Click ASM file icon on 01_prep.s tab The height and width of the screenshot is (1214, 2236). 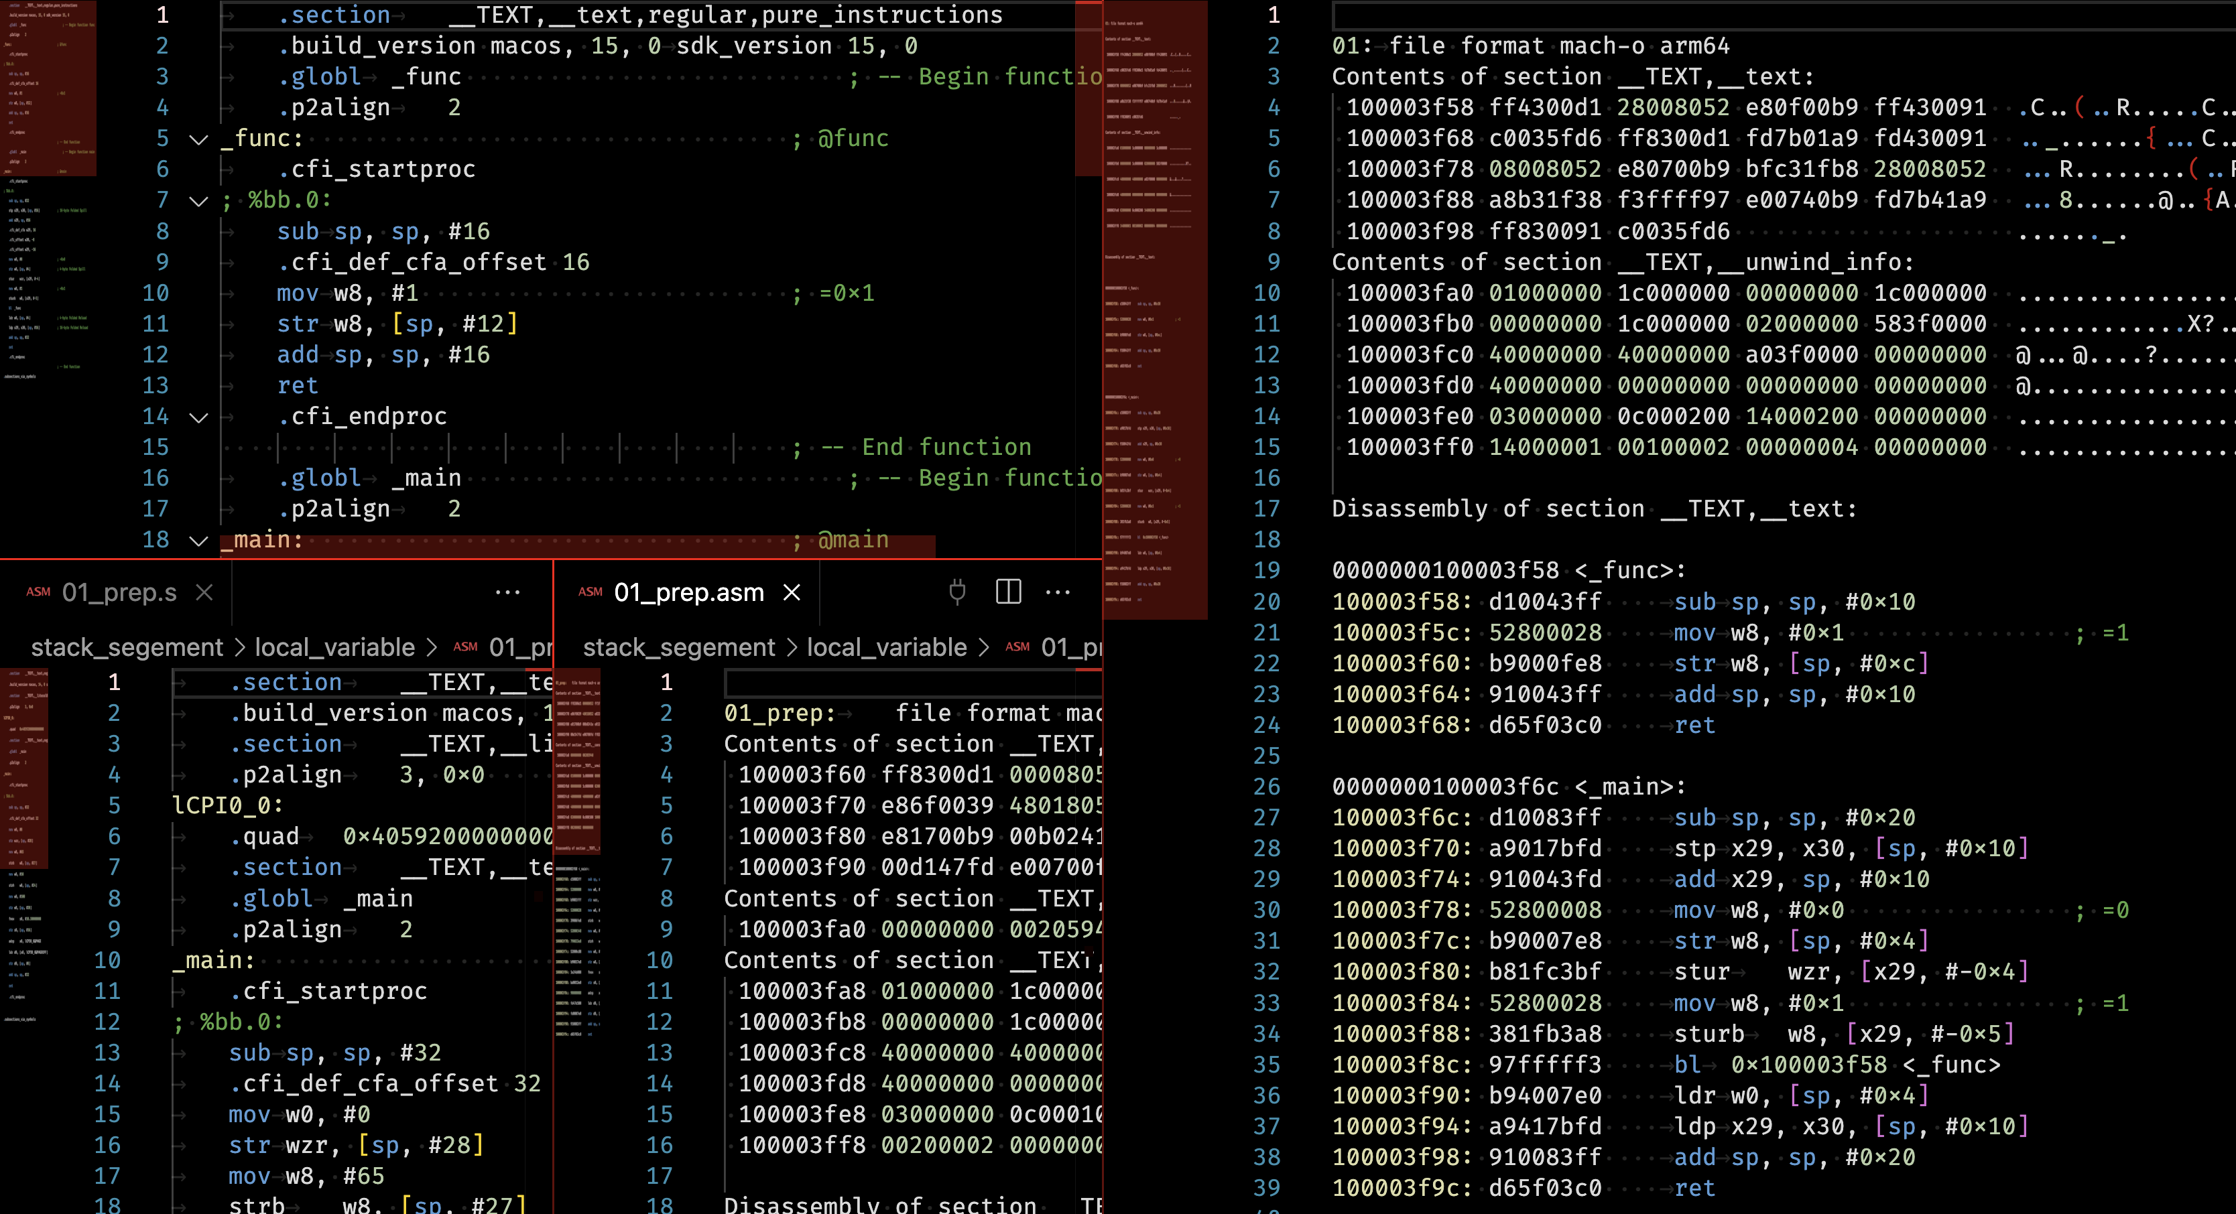[38, 593]
